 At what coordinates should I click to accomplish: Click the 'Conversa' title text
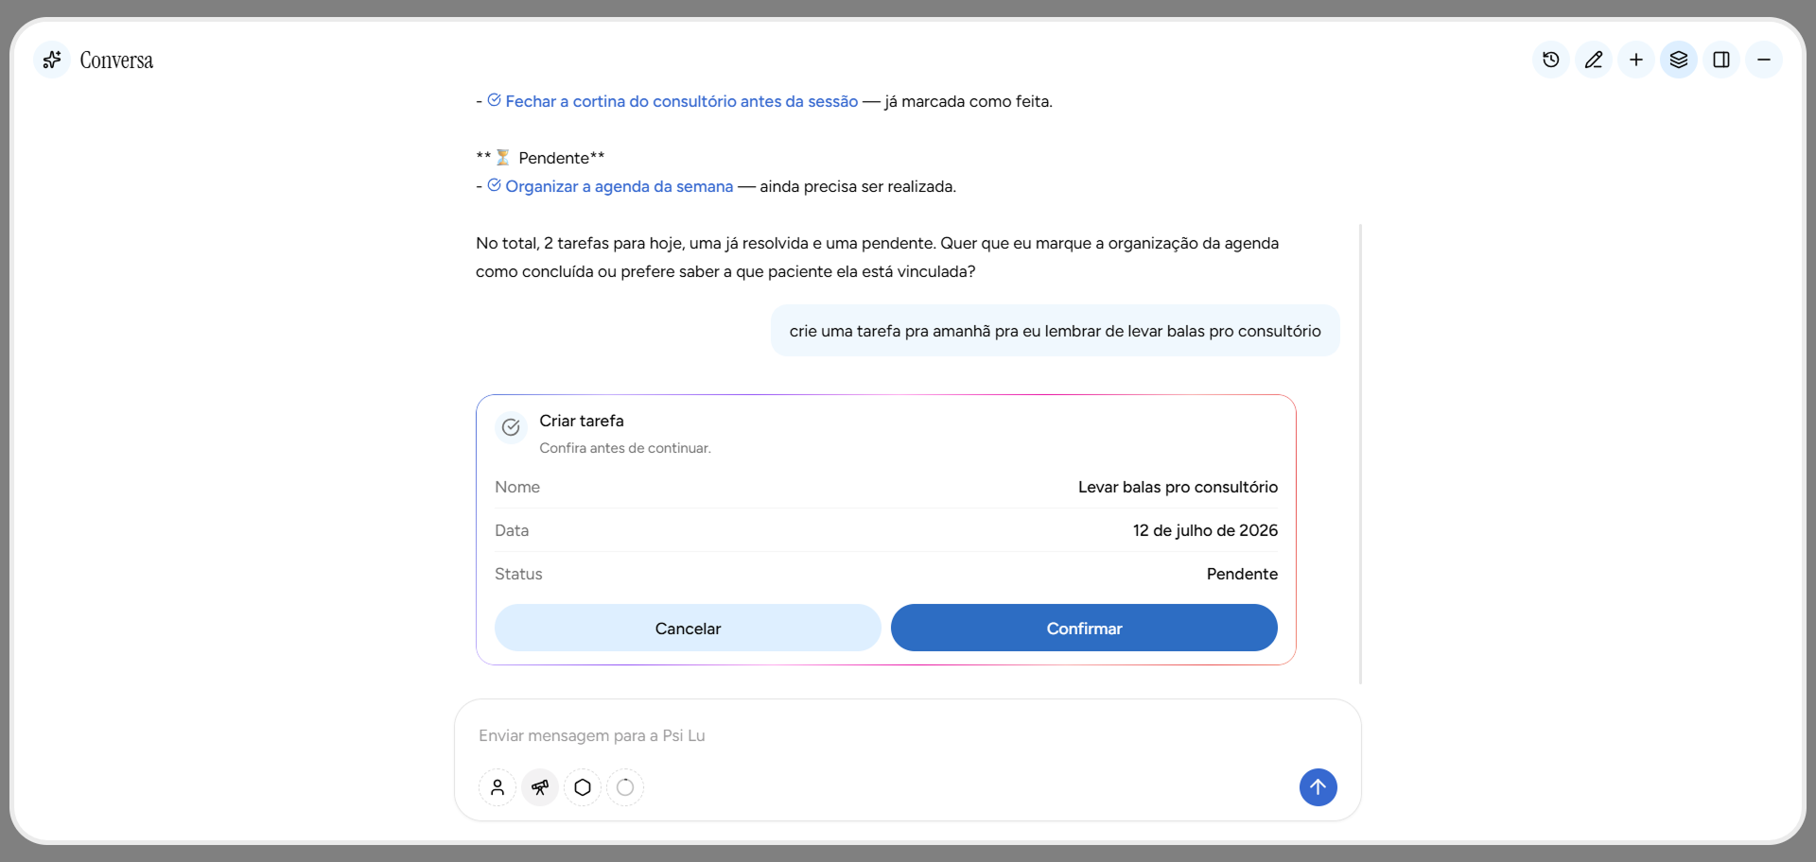click(116, 60)
